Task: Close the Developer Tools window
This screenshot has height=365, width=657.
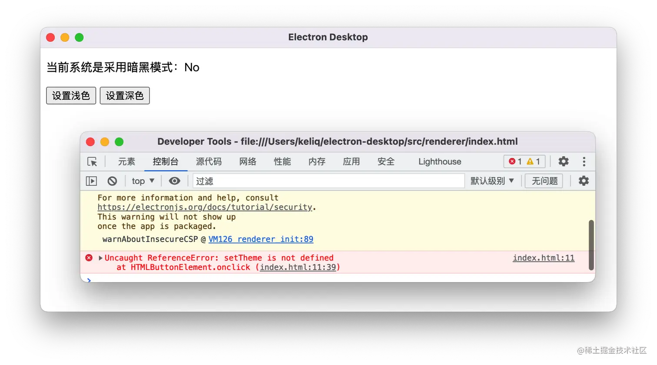Action: tap(90, 142)
